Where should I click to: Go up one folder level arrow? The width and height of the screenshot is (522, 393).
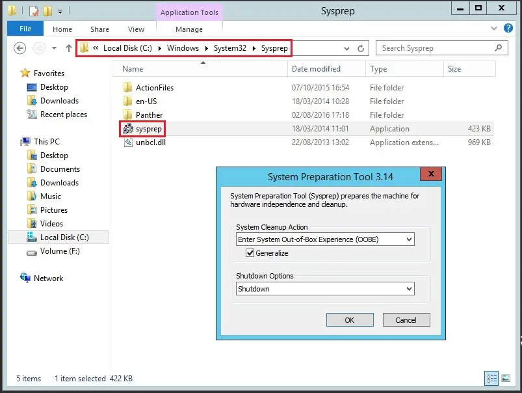tap(68, 48)
